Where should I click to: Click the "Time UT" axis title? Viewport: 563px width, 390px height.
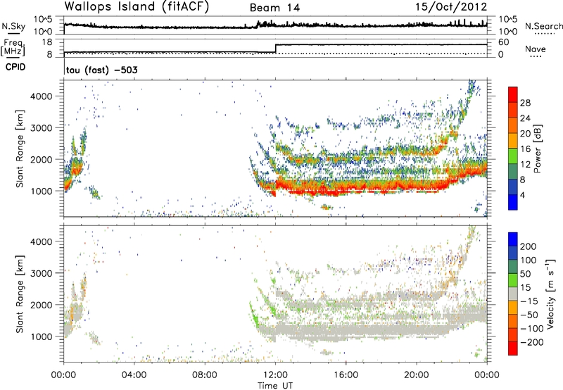click(x=275, y=385)
